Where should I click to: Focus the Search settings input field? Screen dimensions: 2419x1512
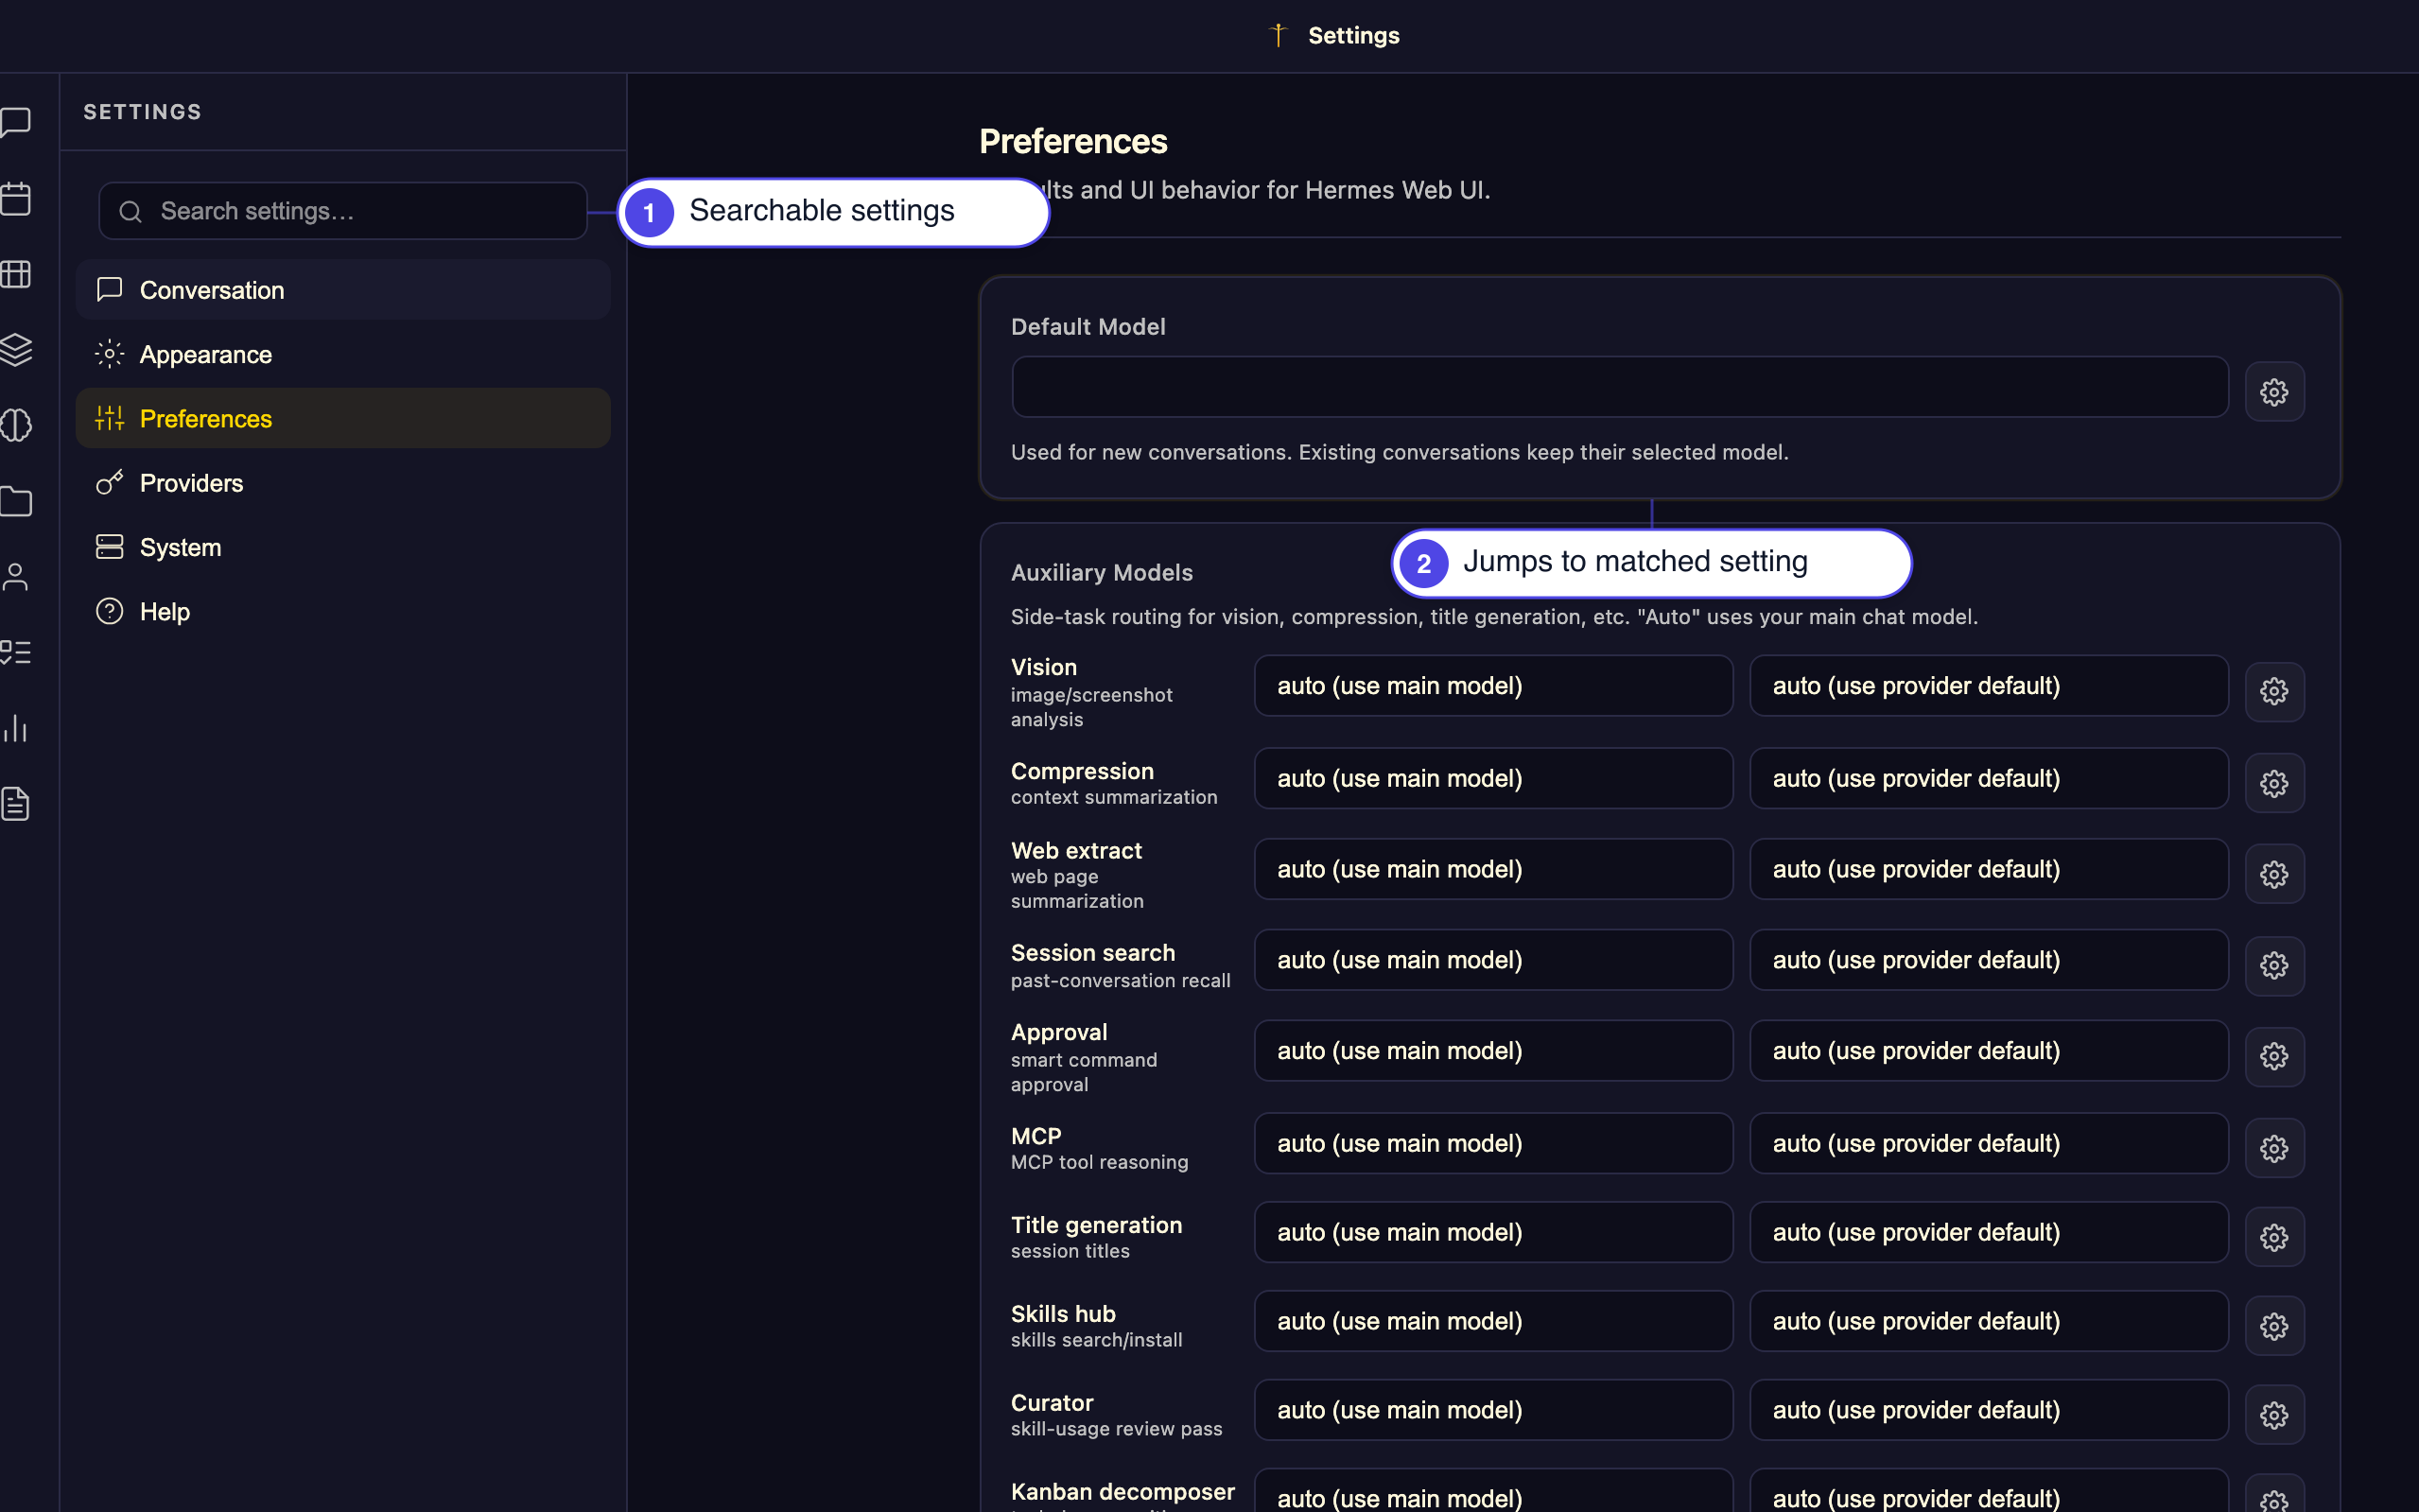343,211
